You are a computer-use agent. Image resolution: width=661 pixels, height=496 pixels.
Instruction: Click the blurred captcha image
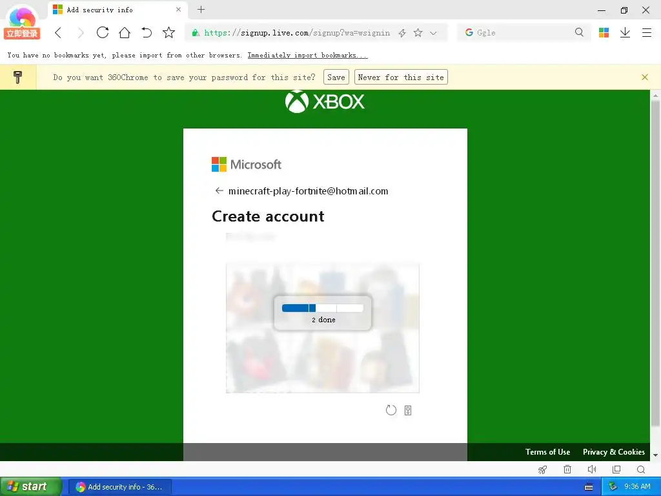click(323, 327)
